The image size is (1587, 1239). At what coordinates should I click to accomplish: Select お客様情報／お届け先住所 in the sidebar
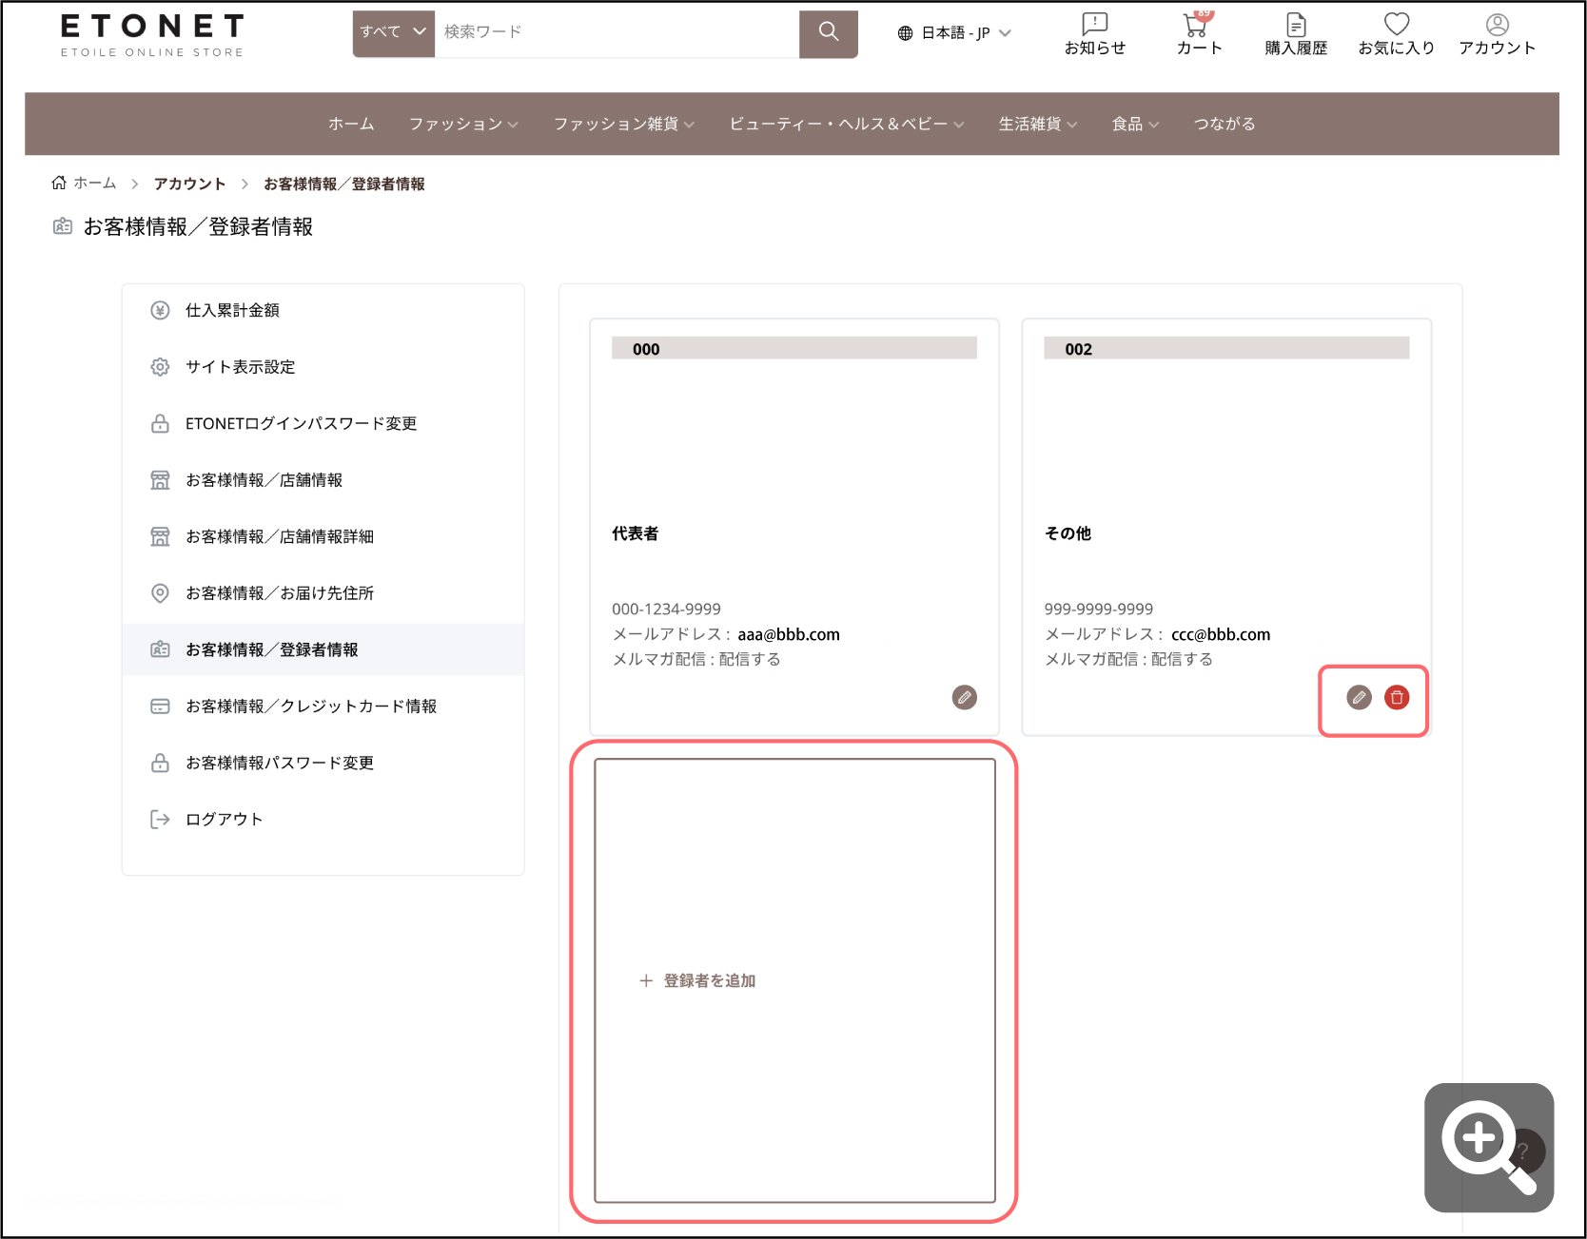pos(323,593)
